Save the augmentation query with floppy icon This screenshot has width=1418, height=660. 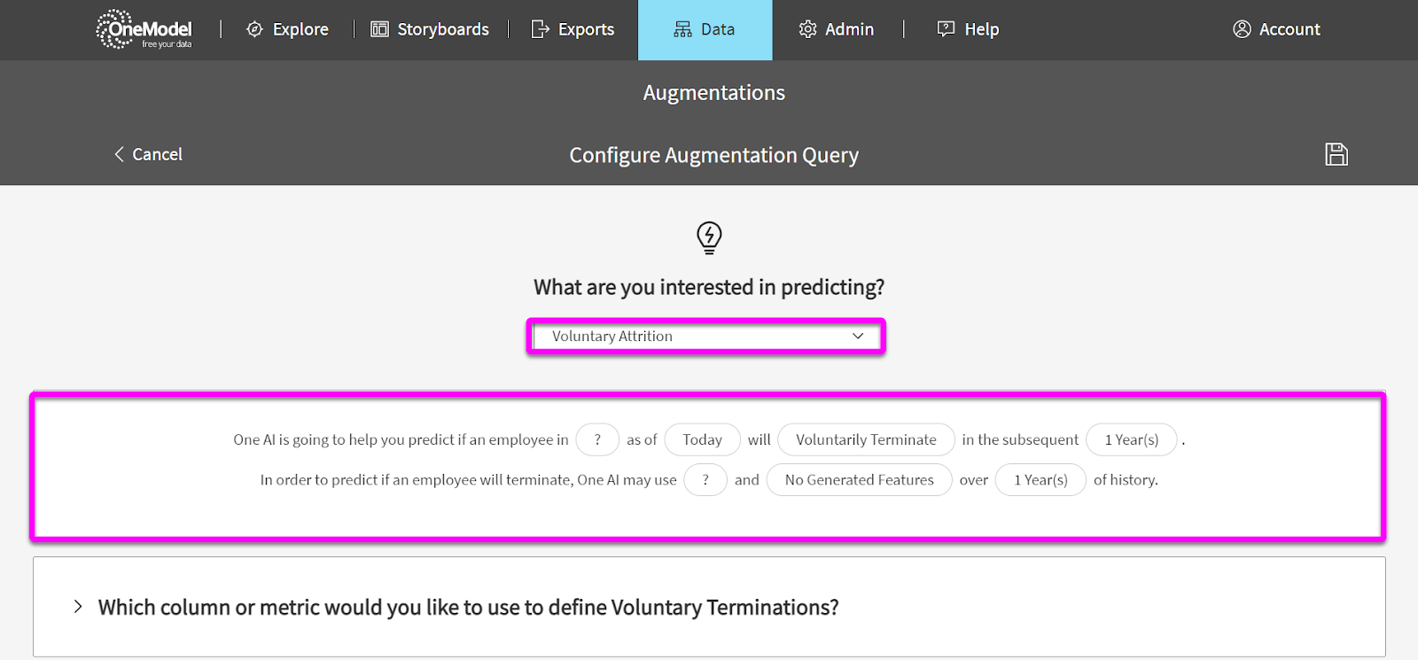(x=1336, y=154)
